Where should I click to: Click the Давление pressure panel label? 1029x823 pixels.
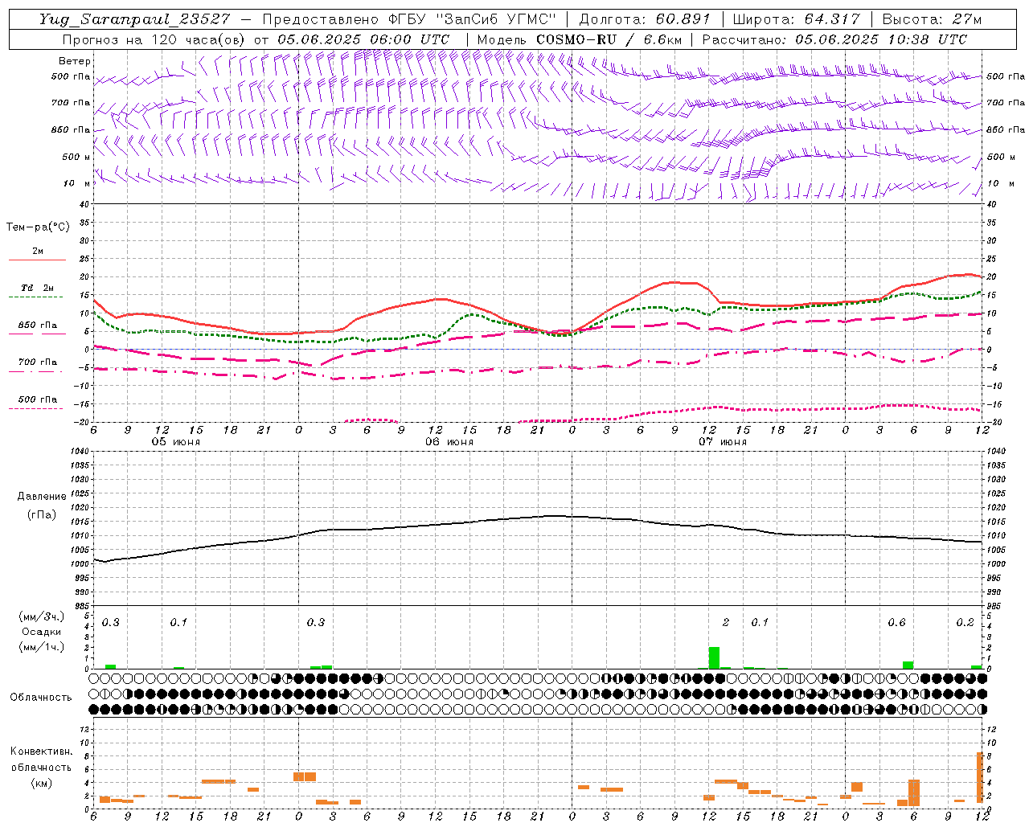tap(42, 497)
